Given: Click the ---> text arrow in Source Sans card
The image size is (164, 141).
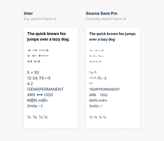Looking at the screenshot, I should [x=101, y=50].
